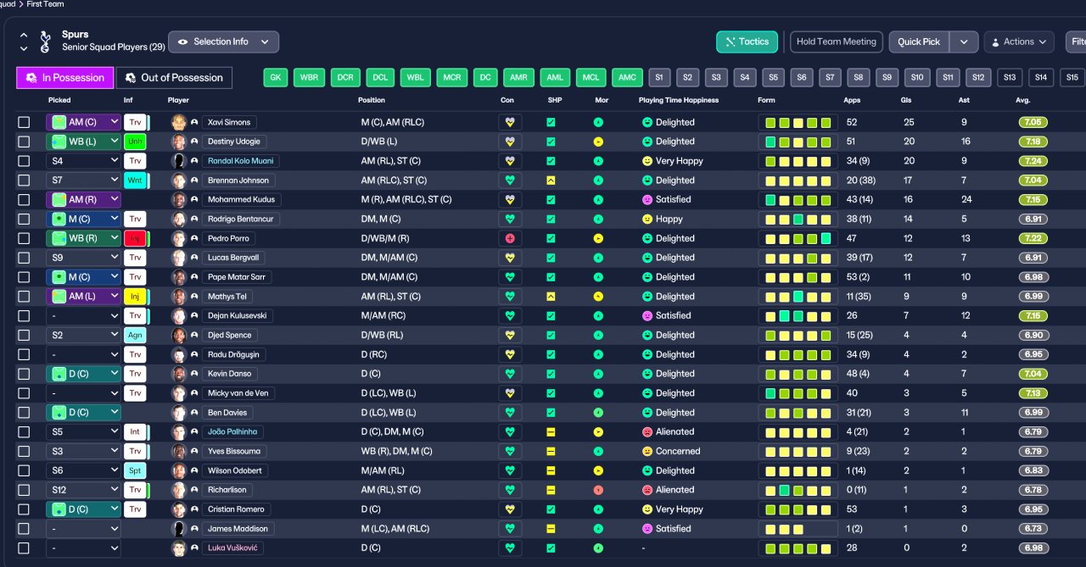Open the S4 picked dropdown for Kolo Muani
This screenshot has width=1086, height=567.
point(83,161)
